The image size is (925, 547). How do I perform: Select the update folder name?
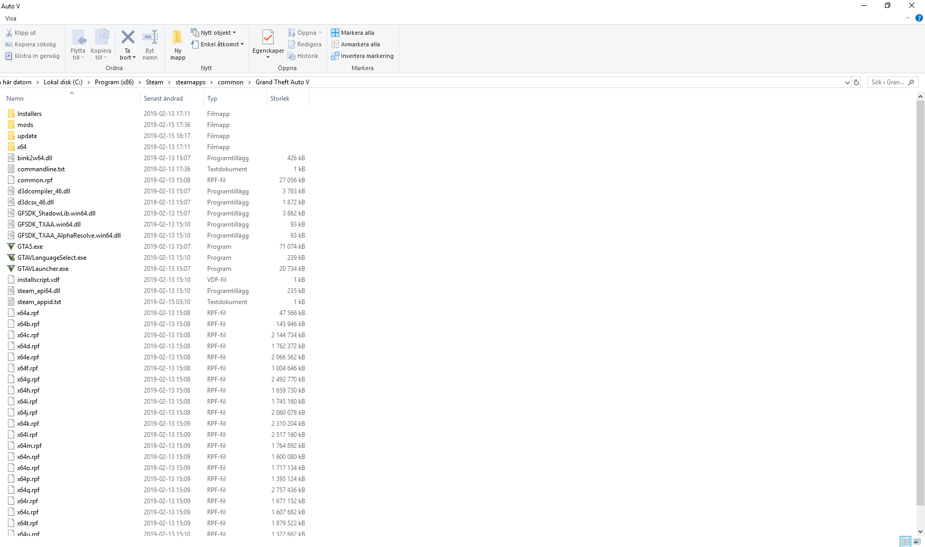pyautogui.click(x=27, y=136)
